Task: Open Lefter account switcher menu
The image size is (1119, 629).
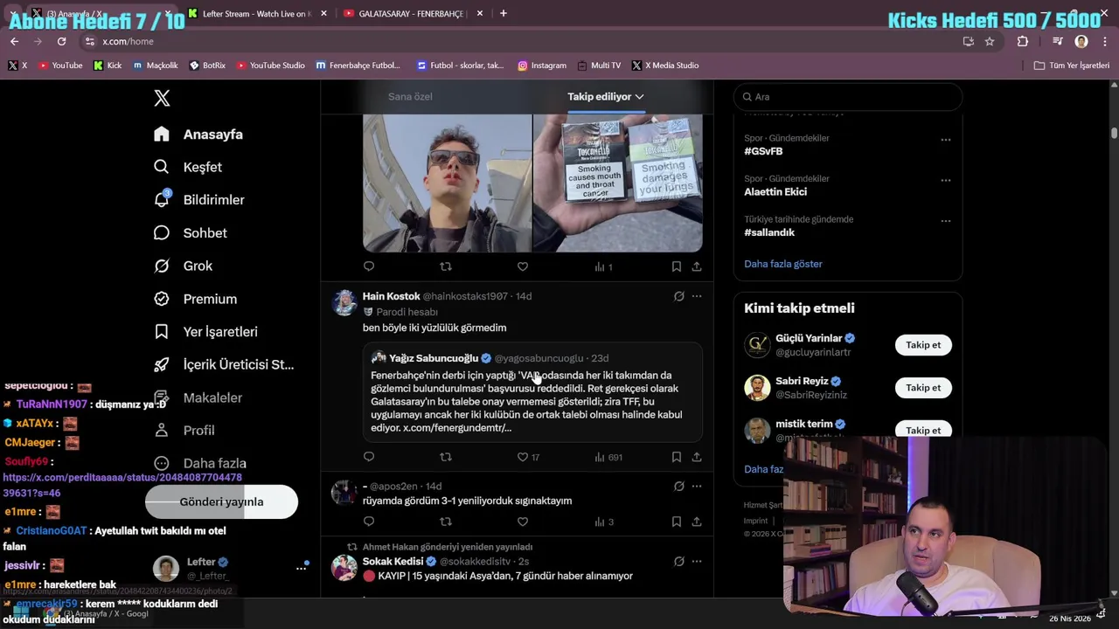Action: [x=232, y=568]
